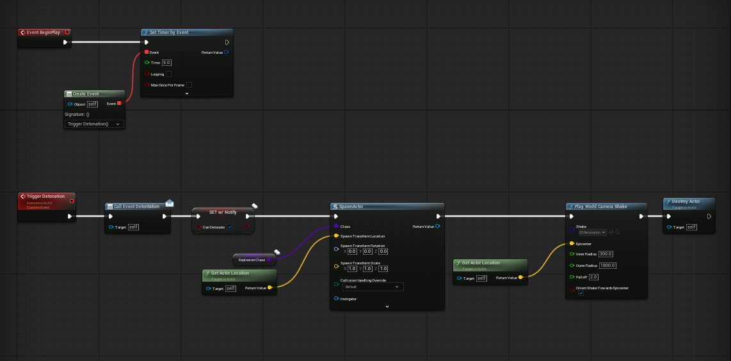Click Spawn Transform Scale Y field
The image size is (731, 361).
coord(367,269)
